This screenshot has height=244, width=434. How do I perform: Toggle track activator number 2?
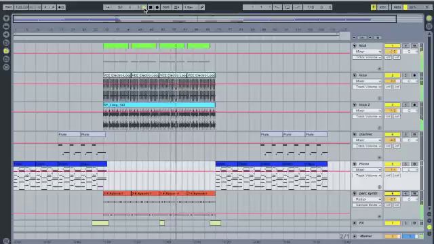392,75
